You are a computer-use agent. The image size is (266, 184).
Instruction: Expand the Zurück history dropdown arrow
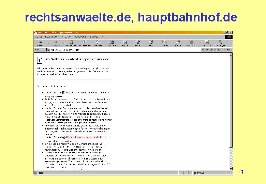(x=48, y=43)
